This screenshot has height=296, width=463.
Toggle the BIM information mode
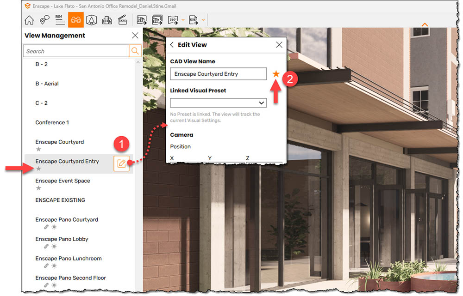60,20
